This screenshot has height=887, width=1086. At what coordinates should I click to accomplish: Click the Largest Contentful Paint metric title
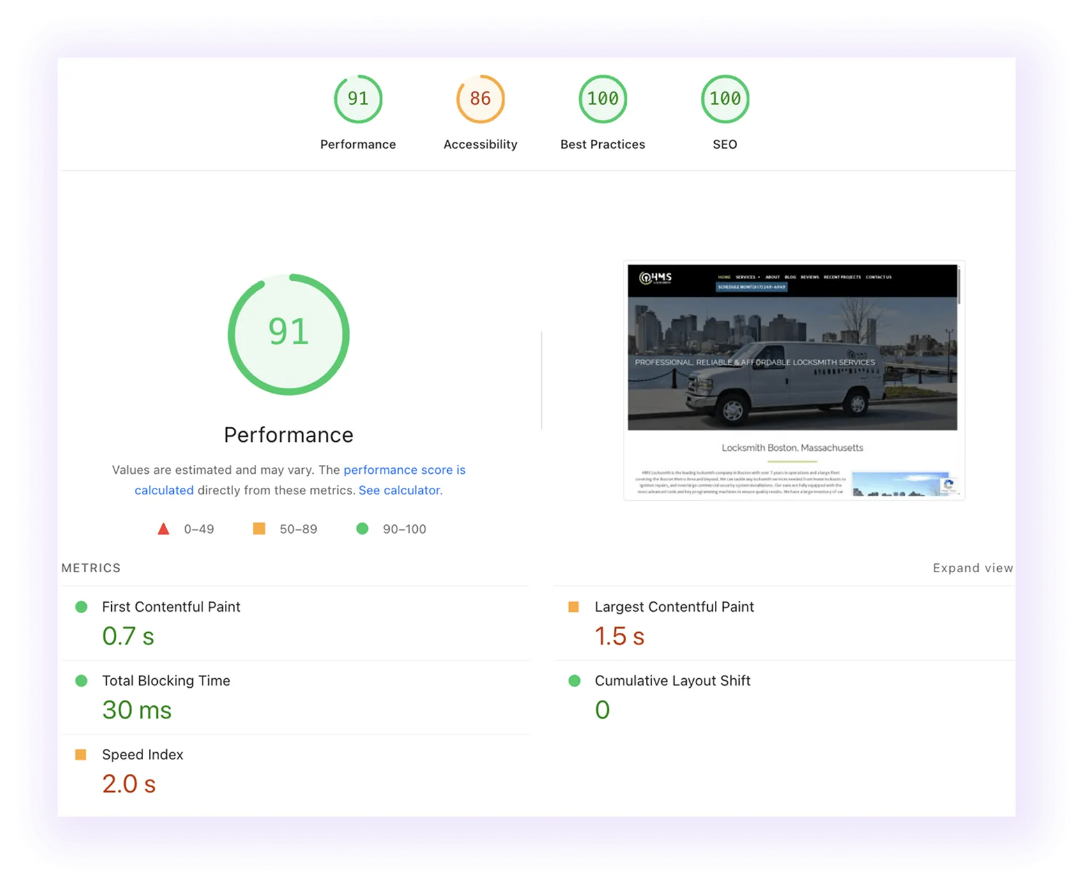(x=674, y=607)
